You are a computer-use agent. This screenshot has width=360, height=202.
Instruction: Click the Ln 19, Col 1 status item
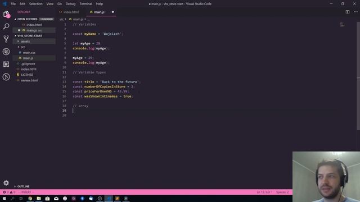click(x=264, y=192)
